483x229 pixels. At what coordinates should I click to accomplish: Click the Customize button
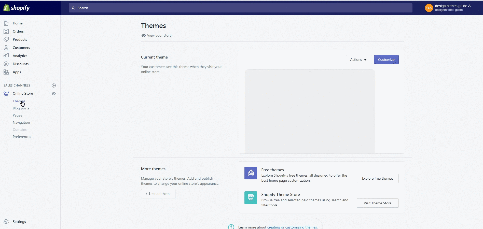386,60
